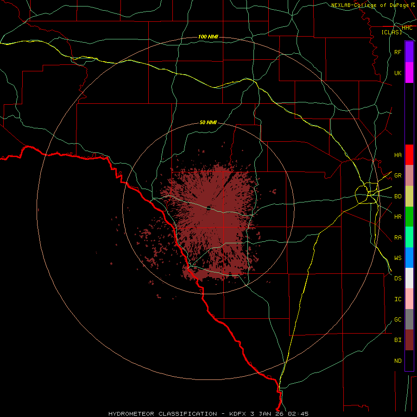
Task: Click the mint green RA legend swatch
Action: tap(409, 237)
